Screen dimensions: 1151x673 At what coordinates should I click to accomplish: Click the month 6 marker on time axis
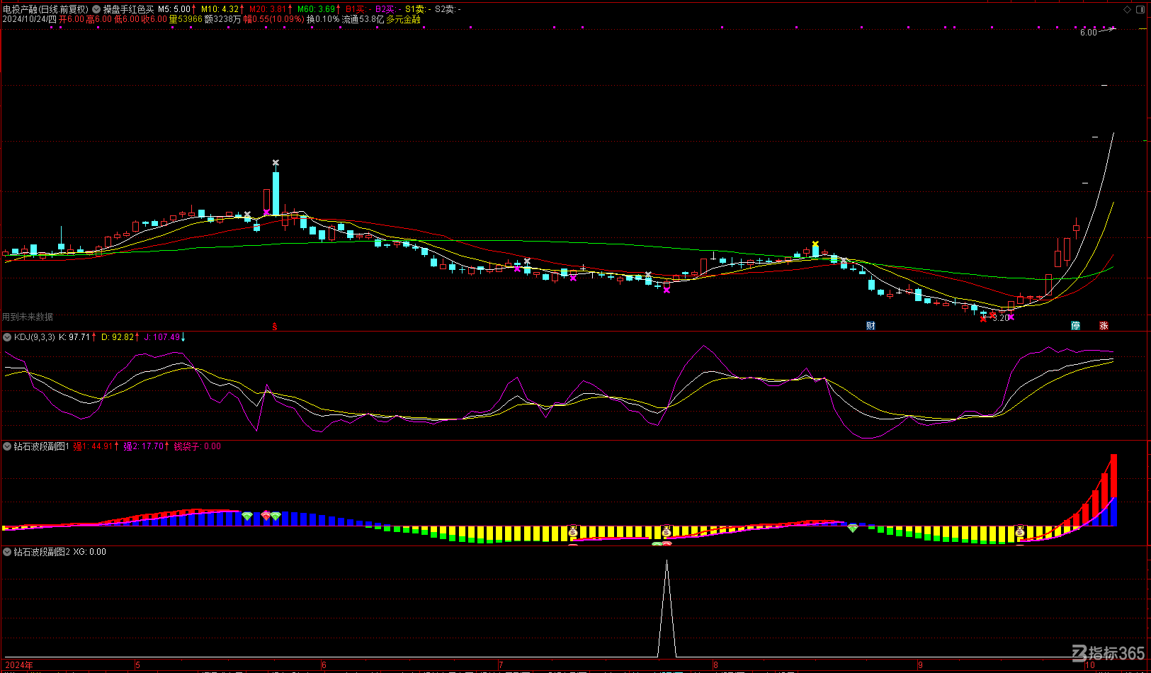(324, 665)
